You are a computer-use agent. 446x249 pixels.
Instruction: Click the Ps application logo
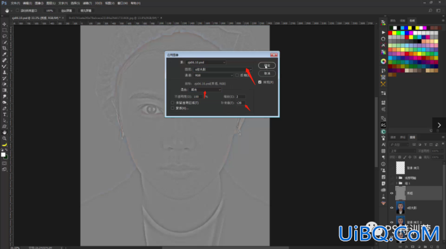click(4, 3)
